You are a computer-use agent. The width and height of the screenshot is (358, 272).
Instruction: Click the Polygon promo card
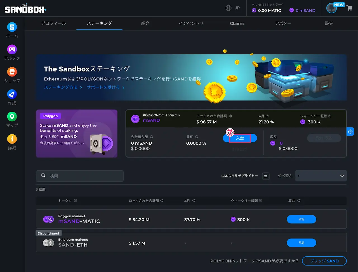coord(77,133)
